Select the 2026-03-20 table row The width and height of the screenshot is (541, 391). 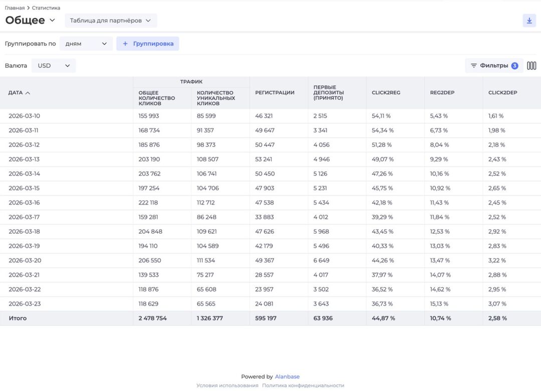click(270, 261)
